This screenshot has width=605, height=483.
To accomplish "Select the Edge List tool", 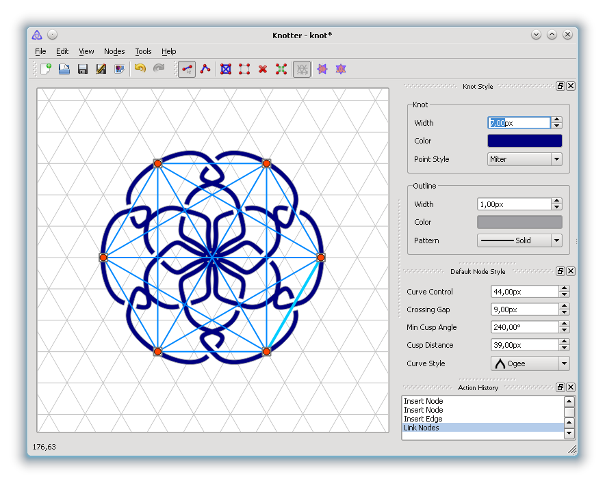I will [x=205, y=69].
